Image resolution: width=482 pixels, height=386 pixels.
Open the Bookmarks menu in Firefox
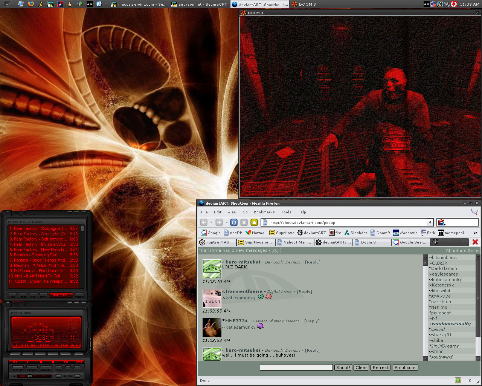click(264, 212)
